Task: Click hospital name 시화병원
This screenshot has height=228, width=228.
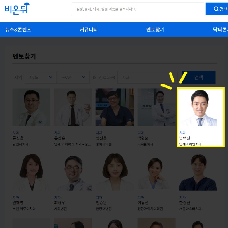Action: click(60, 209)
